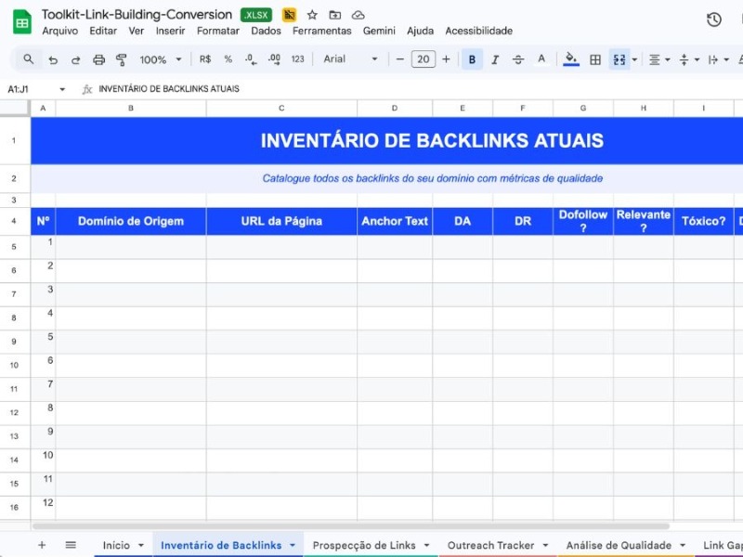Open the Ferramentas menu

coord(321,31)
